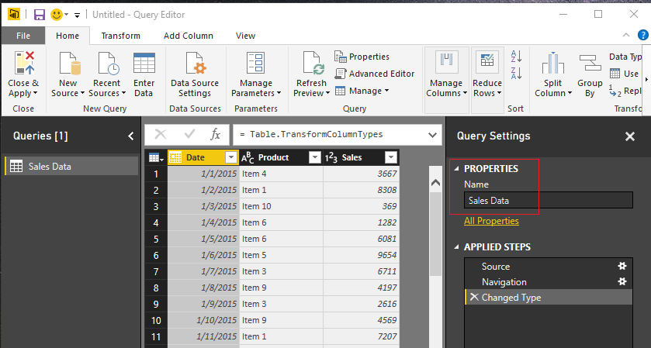Open the Manage Columns menu

[x=446, y=78]
